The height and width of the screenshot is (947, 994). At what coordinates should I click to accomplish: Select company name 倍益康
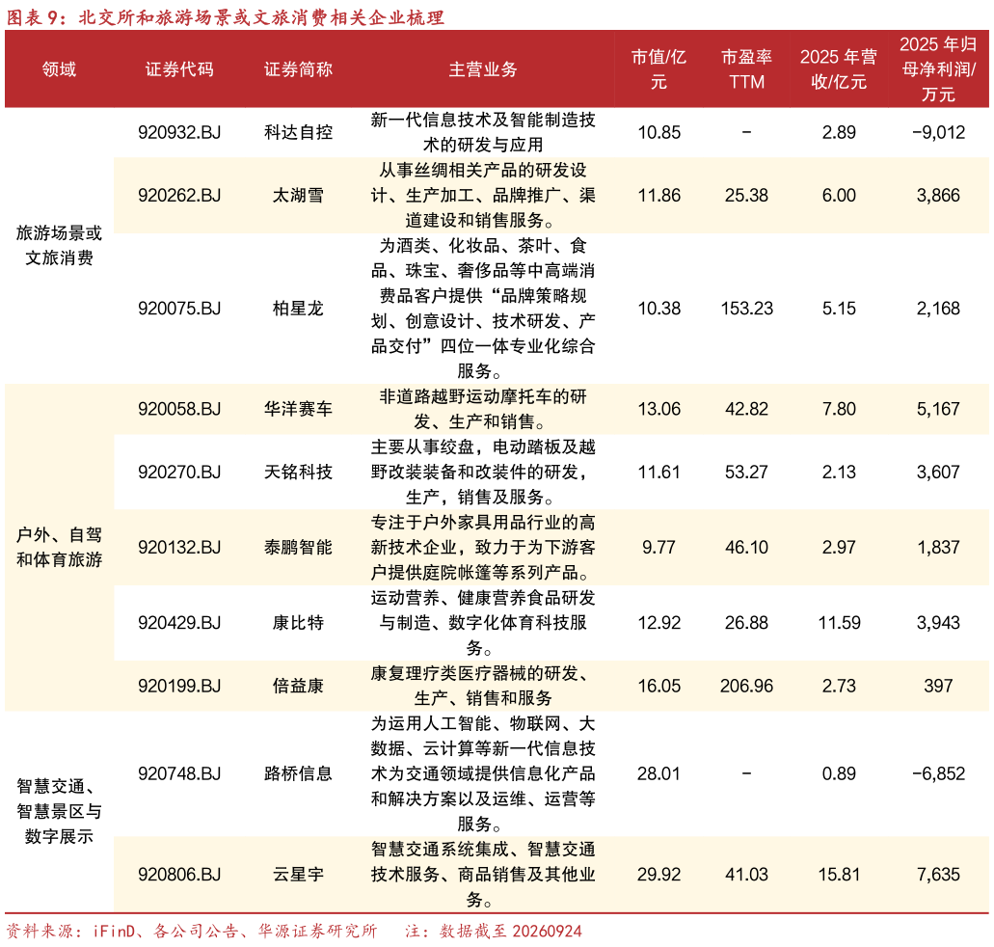298,686
